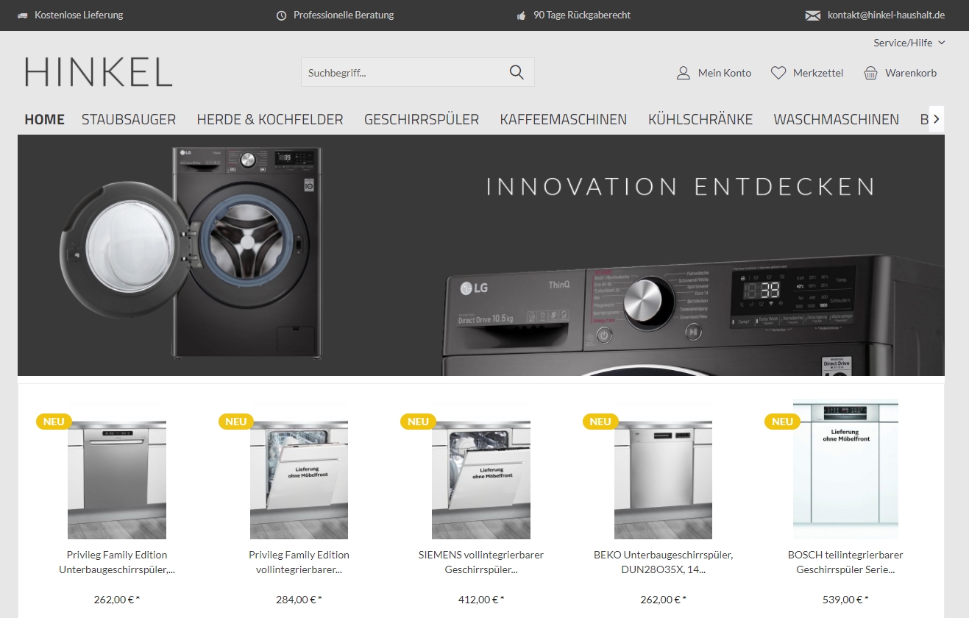Click the envelope email icon
969x618 pixels.
pyautogui.click(x=812, y=15)
